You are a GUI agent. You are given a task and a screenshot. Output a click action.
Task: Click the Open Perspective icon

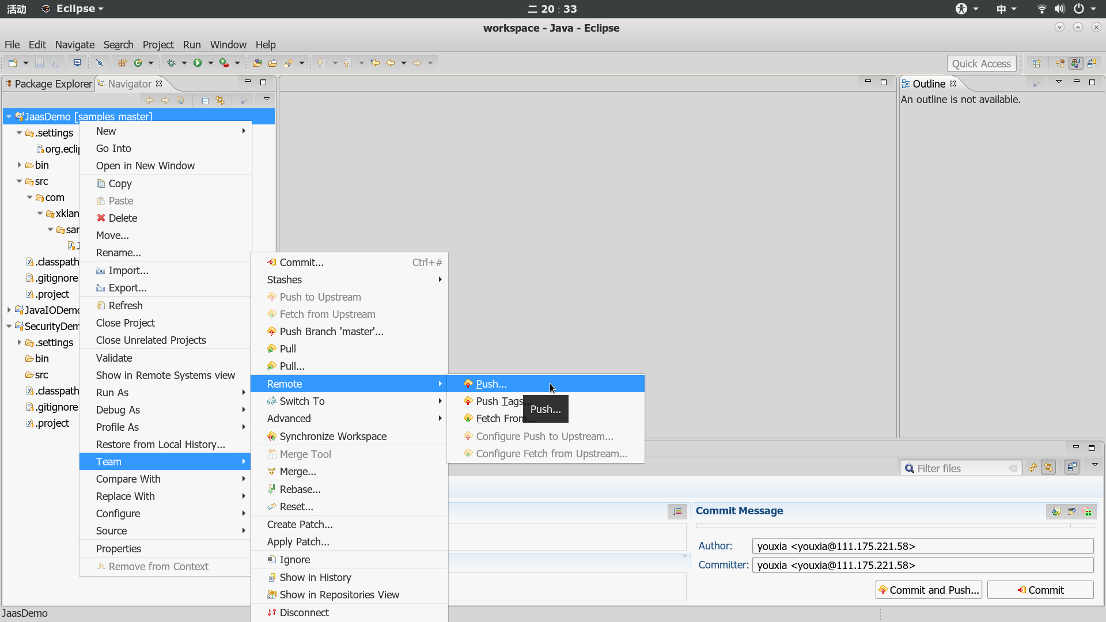1036,63
